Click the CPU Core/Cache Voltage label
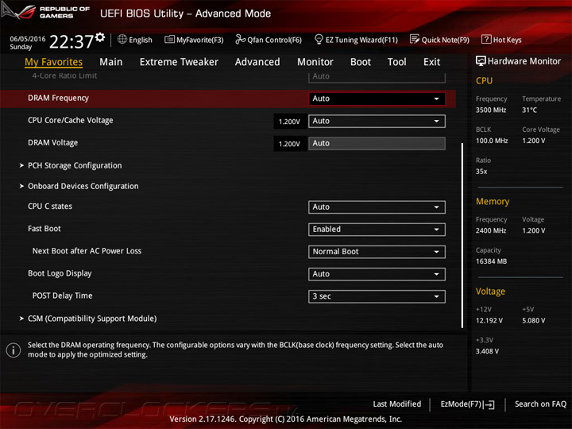Viewport: 572px width, 429px height. click(71, 121)
